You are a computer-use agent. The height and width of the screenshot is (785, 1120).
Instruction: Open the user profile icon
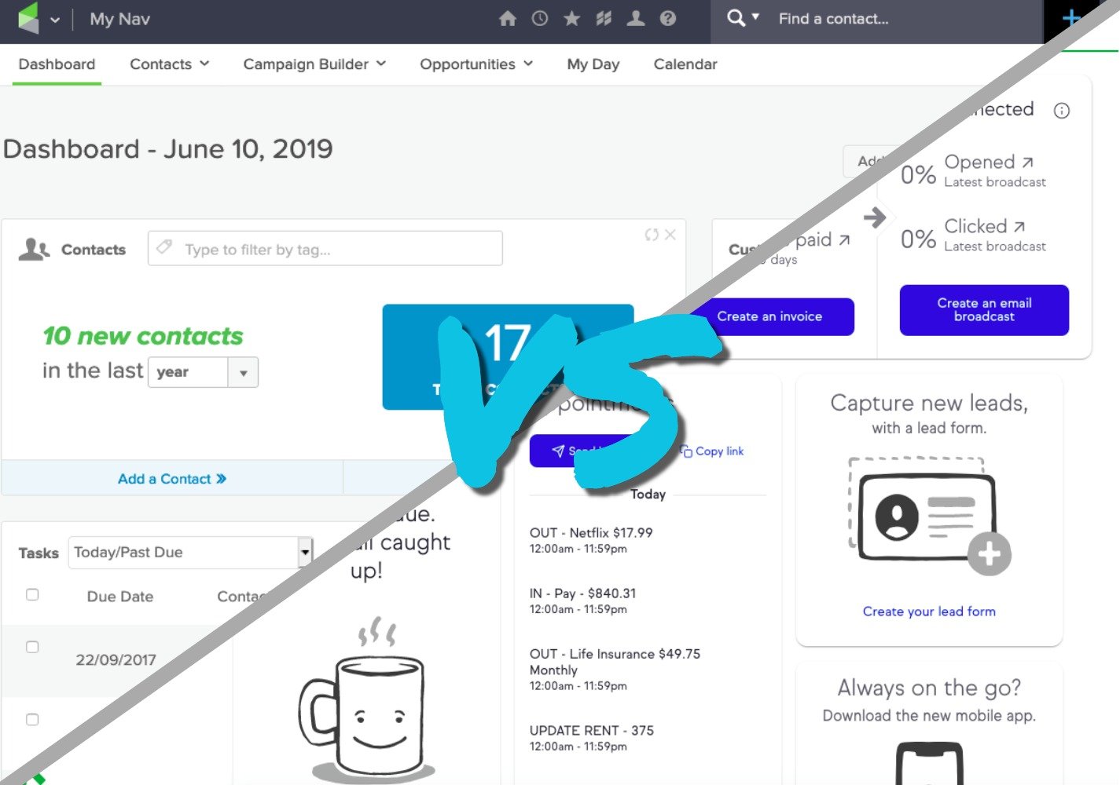pyautogui.click(x=636, y=19)
